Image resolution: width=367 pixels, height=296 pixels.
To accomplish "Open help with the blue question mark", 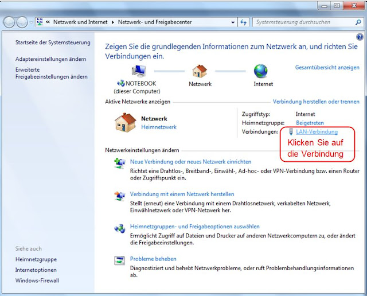I will click(360, 37).
